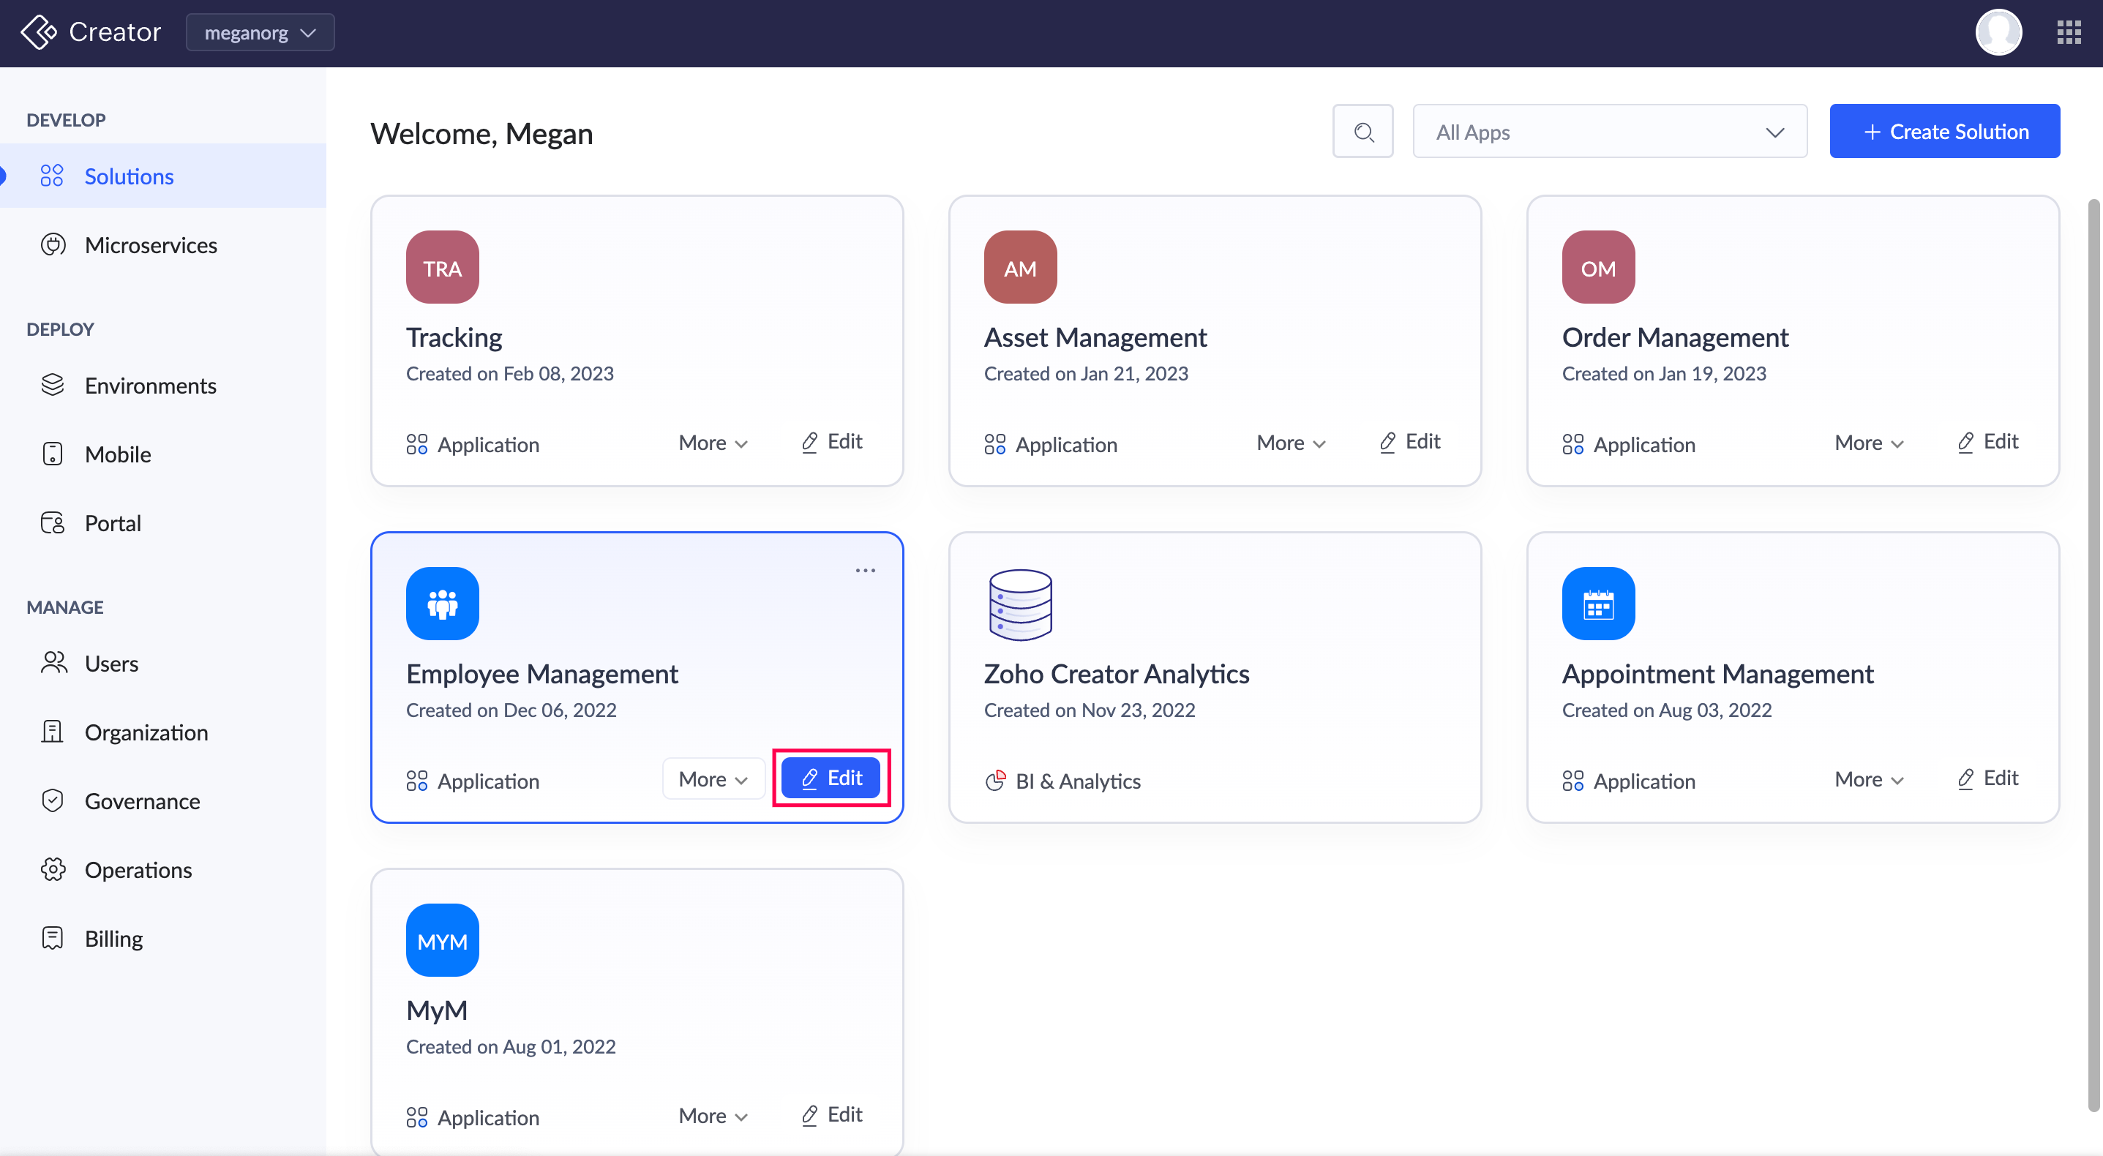Expand More on Employee Management card
The height and width of the screenshot is (1156, 2103).
tap(712, 778)
